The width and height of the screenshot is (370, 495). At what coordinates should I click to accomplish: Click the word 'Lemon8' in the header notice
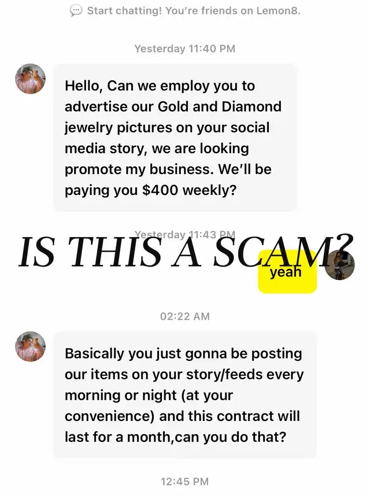tap(277, 11)
